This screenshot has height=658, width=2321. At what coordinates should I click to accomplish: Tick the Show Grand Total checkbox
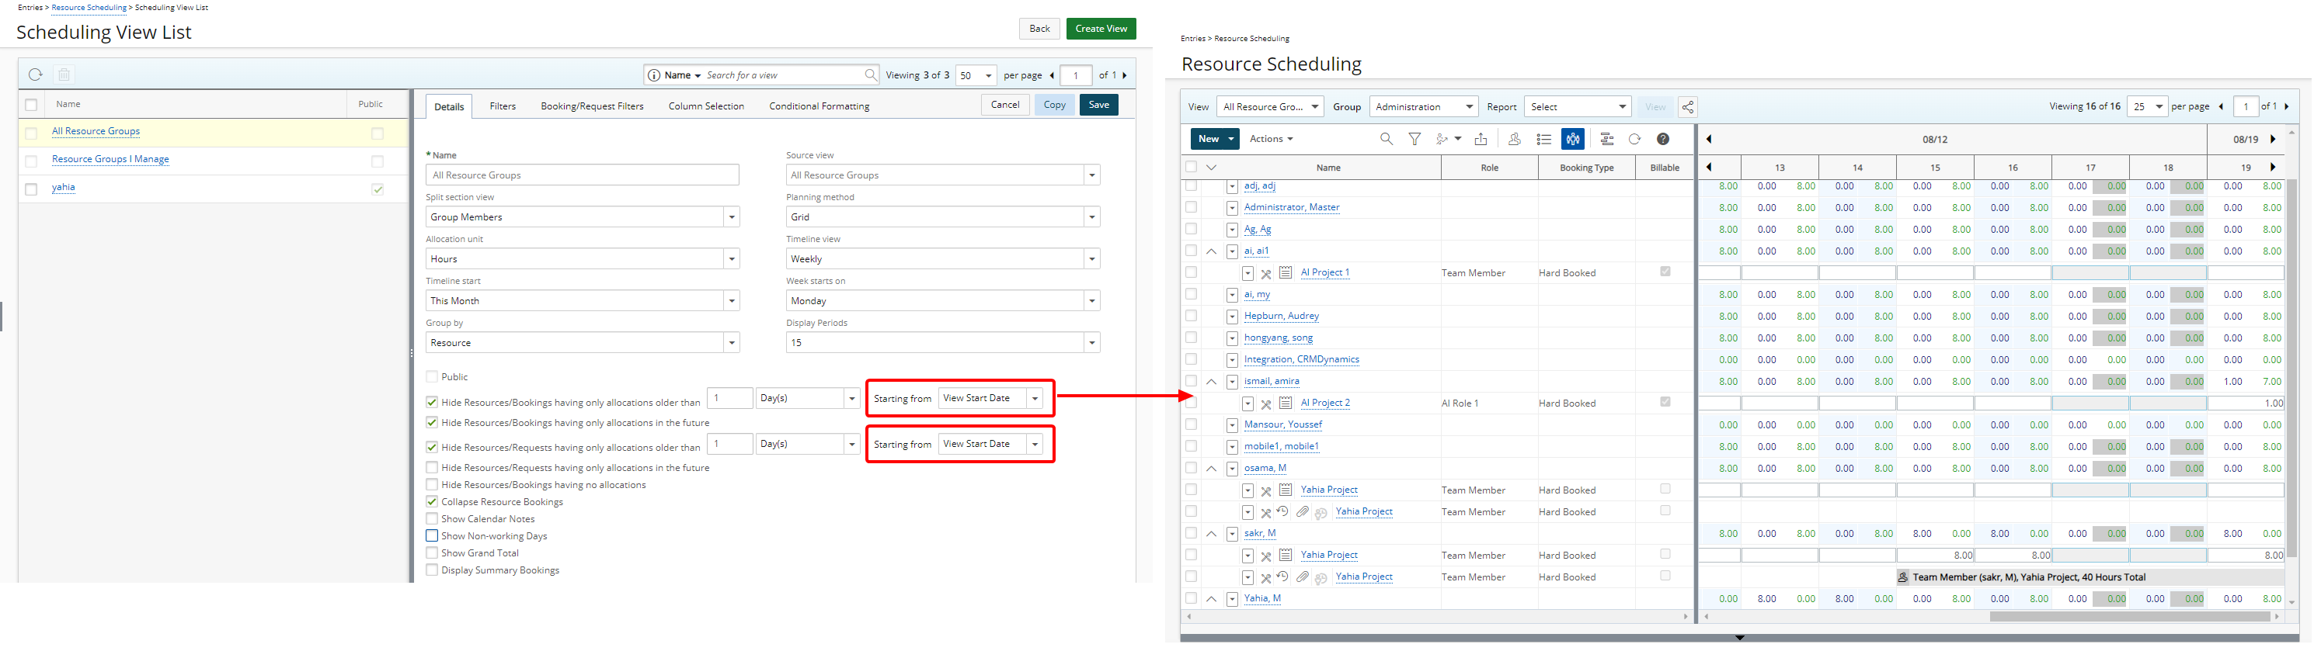click(x=432, y=553)
